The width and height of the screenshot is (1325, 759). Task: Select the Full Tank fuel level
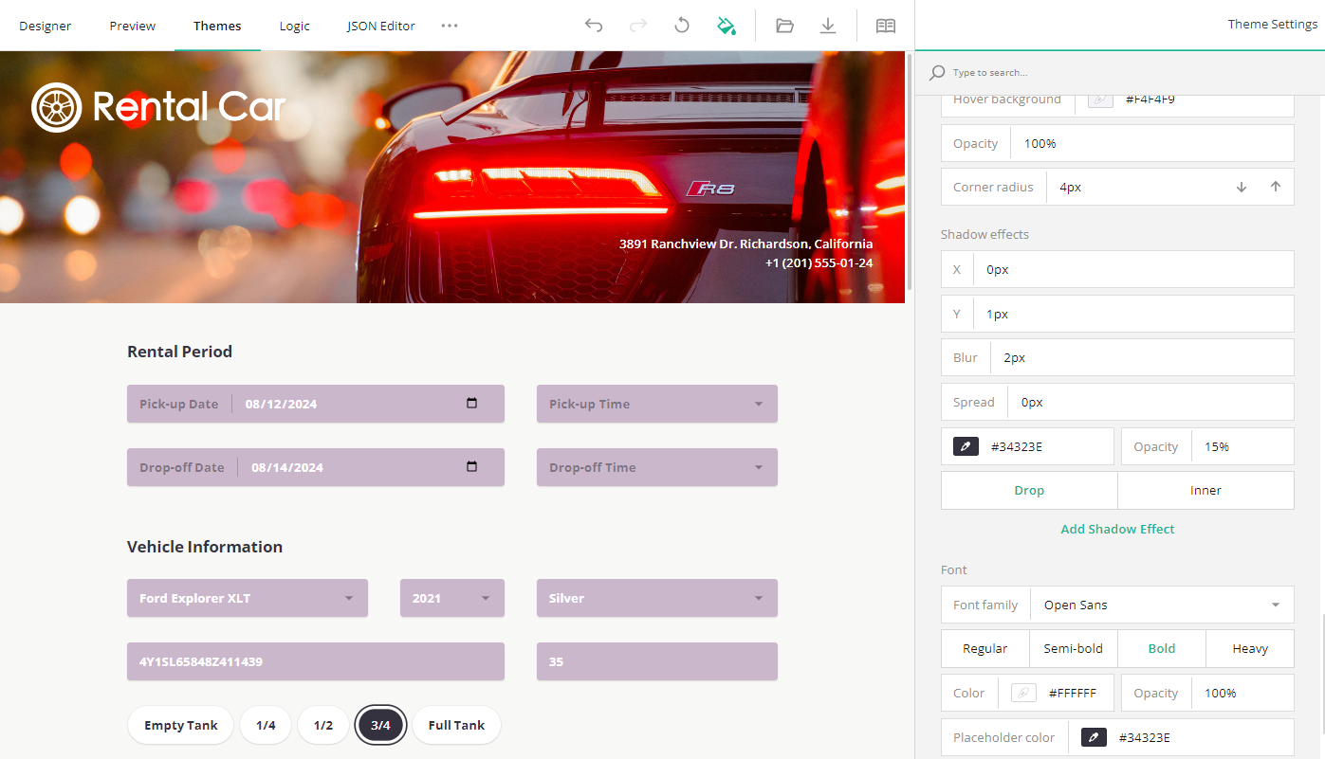point(456,725)
